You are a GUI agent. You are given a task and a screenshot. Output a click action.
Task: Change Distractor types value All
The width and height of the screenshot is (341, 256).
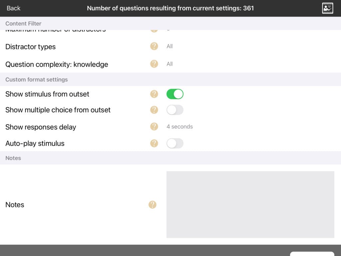[x=170, y=46]
